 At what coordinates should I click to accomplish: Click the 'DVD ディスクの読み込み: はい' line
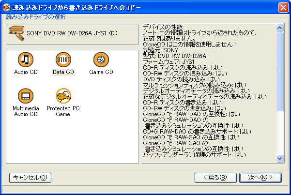click(x=181, y=79)
